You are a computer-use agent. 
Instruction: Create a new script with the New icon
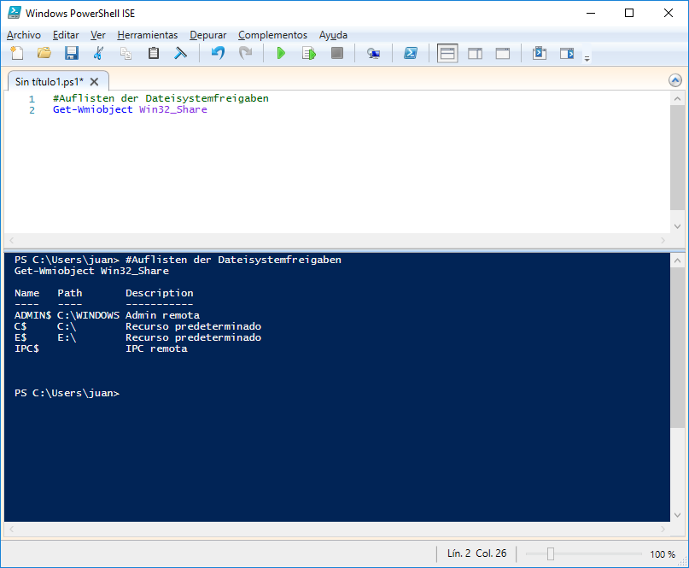[17, 53]
